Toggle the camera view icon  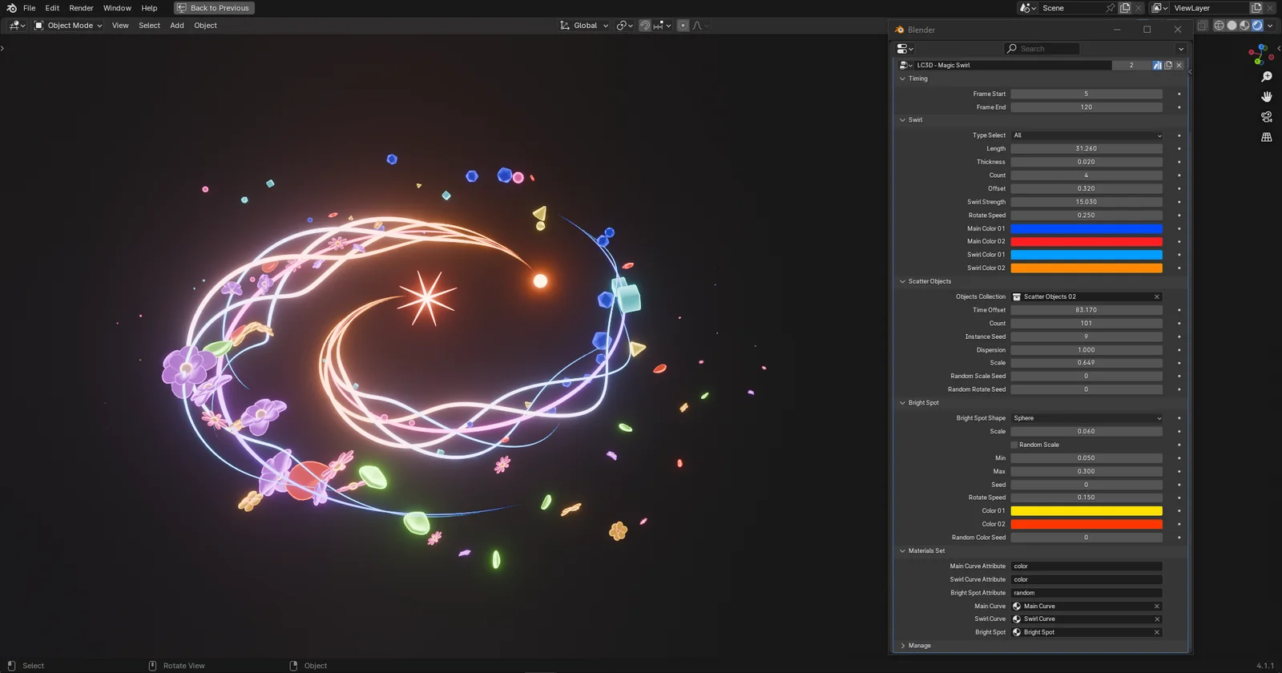(1267, 117)
